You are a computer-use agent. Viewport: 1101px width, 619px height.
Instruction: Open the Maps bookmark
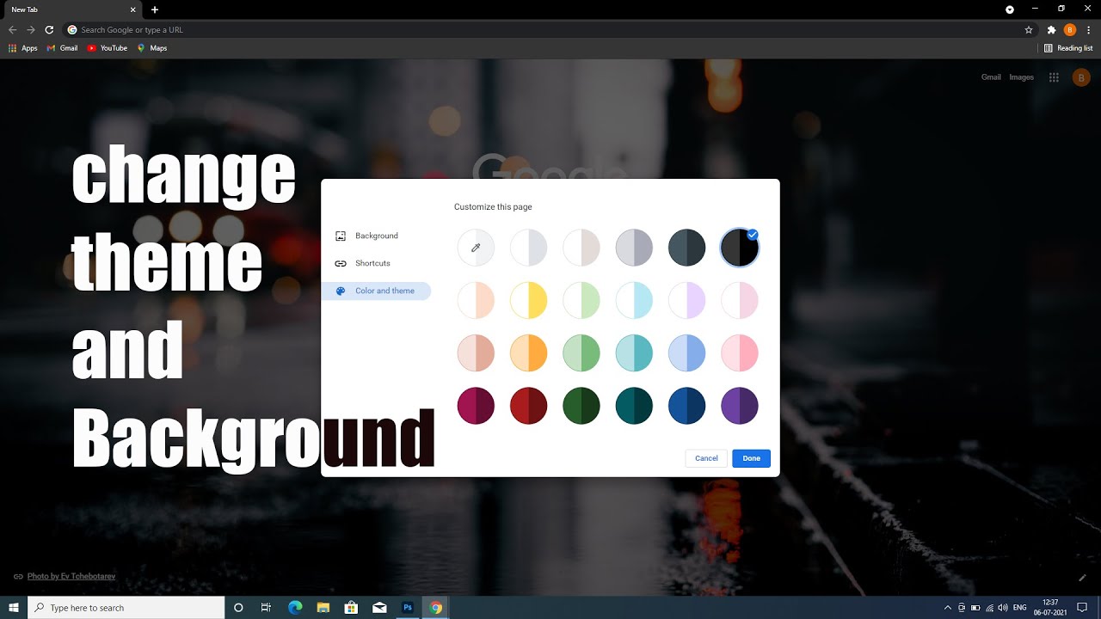click(x=152, y=48)
